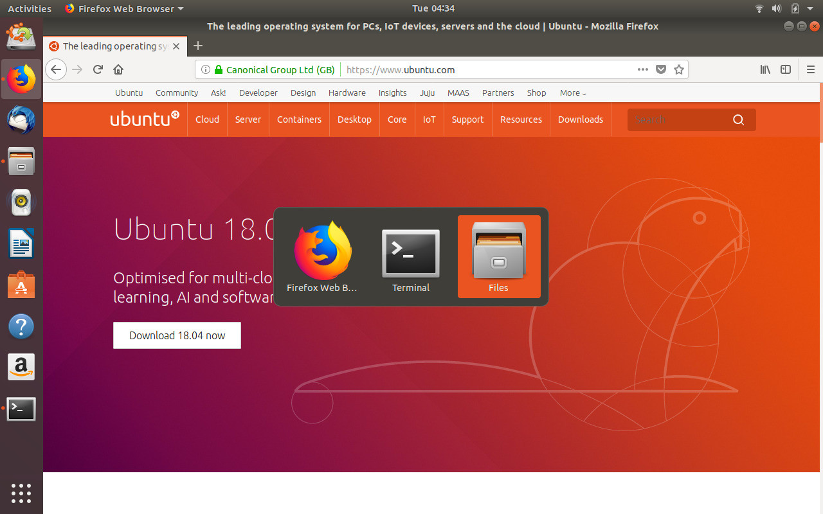Open Support menu on Ubuntu navbar
The width and height of the screenshot is (823, 514).
pos(467,120)
